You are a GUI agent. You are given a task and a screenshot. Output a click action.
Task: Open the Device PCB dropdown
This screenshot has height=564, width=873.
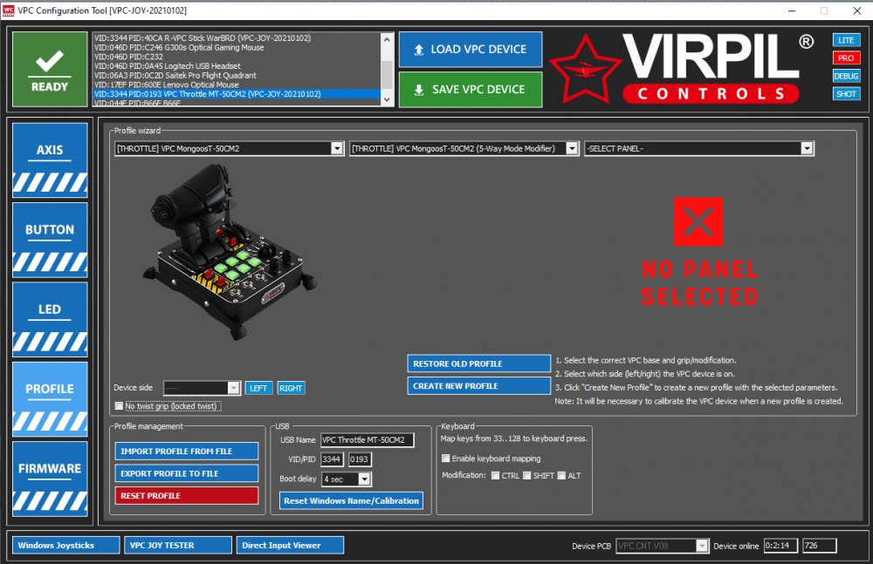[x=662, y=546]
